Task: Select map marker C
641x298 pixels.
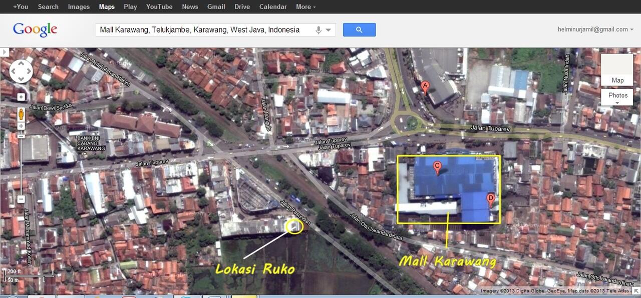Action: (437, 168)
